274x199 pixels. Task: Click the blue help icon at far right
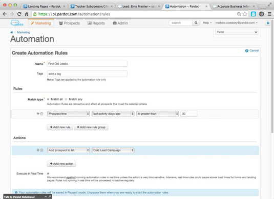click(x=268, y=23)
